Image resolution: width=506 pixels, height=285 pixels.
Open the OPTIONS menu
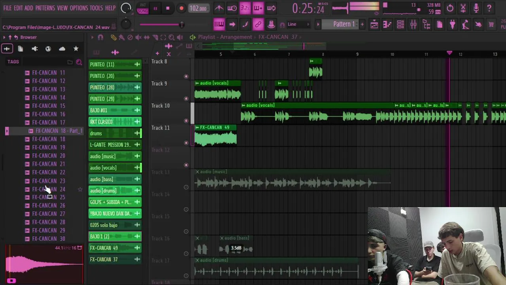tap(79, 8)
